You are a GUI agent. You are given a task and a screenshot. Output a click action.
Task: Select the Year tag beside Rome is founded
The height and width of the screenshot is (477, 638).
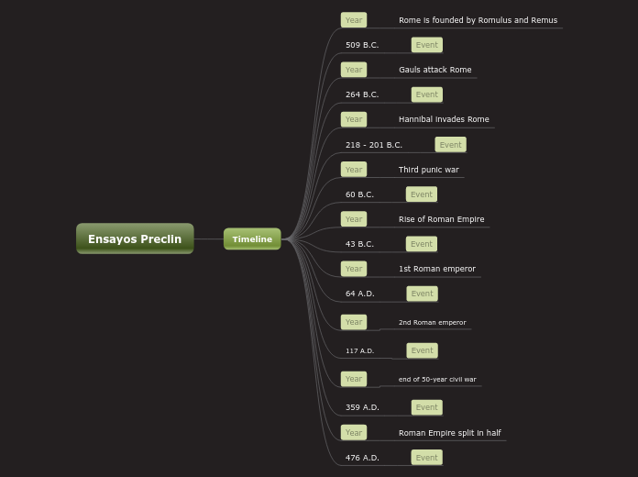coord(354,20)
